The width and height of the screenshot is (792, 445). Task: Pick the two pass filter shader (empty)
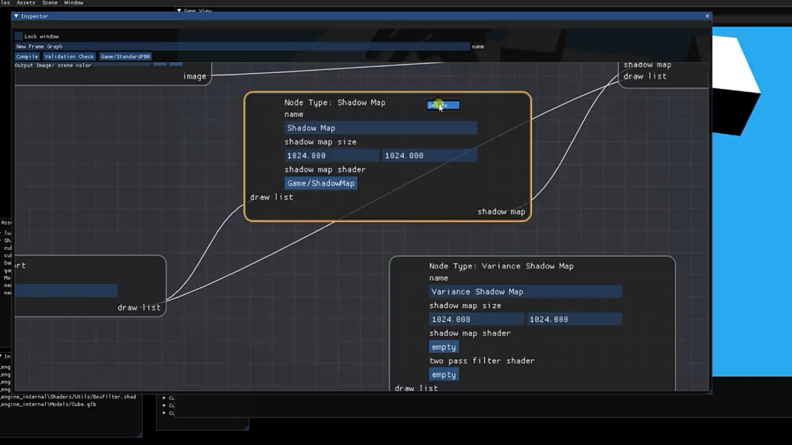pos(444,375)
